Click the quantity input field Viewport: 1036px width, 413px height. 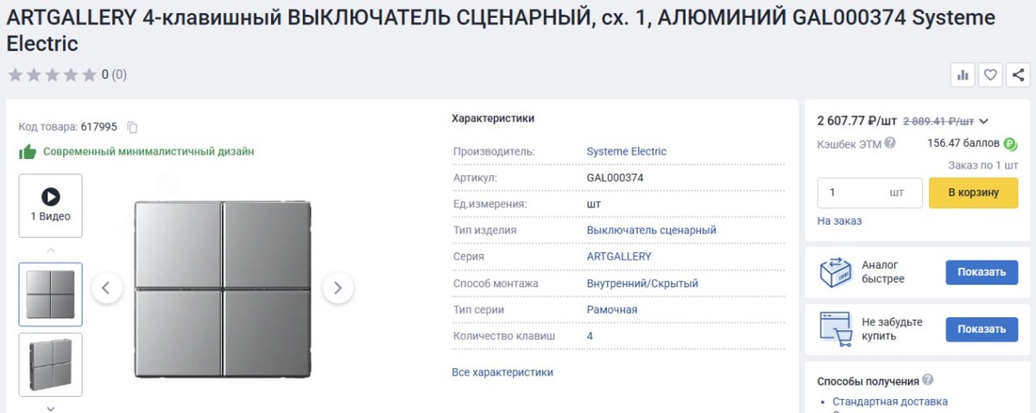(x=855, y=193)
